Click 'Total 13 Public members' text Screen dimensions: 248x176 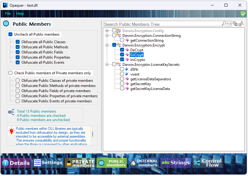pyautogui.click(x=37, y=111)
